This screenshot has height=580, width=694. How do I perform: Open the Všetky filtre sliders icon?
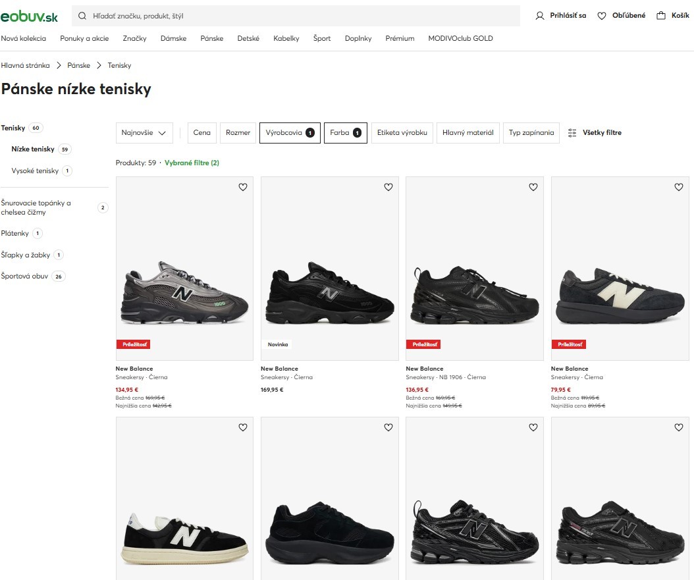point(572,133)
